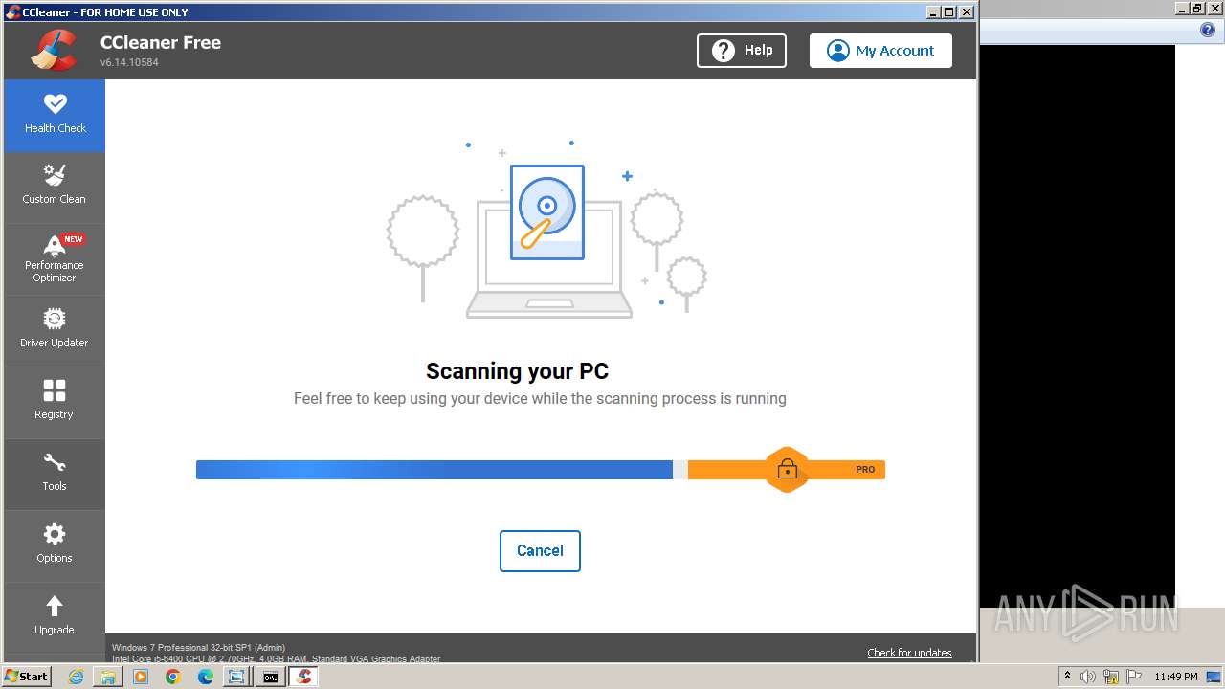Open the Registry cleaner section

coord(55,402)
